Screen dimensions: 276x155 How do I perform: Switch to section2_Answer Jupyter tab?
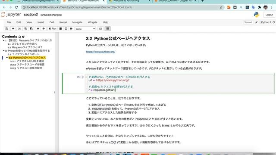point(176,1)
